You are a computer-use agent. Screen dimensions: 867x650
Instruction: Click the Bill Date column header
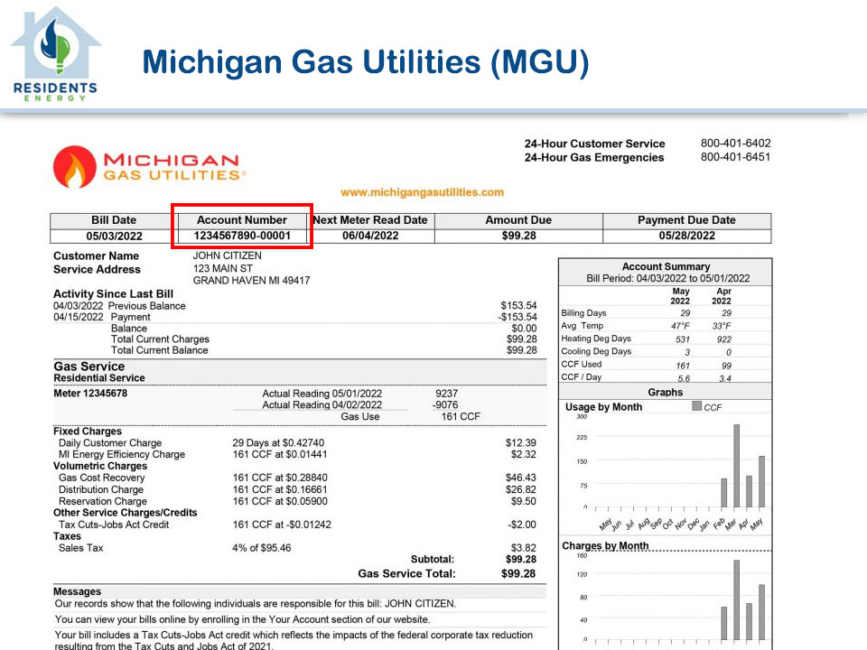click(x=113, y=220)
